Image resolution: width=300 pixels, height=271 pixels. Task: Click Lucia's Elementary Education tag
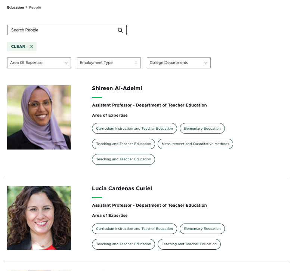[202, 229]
